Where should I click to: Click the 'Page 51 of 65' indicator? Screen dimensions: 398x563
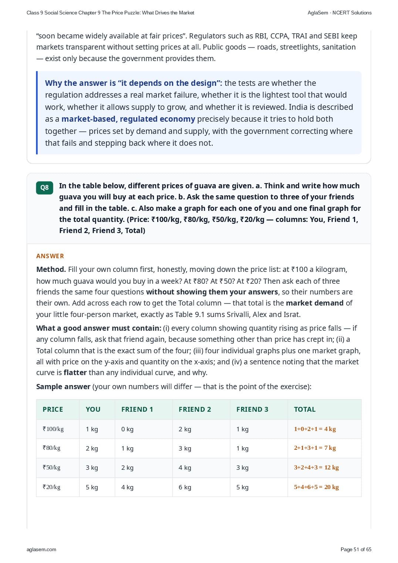tap(356, 549)
